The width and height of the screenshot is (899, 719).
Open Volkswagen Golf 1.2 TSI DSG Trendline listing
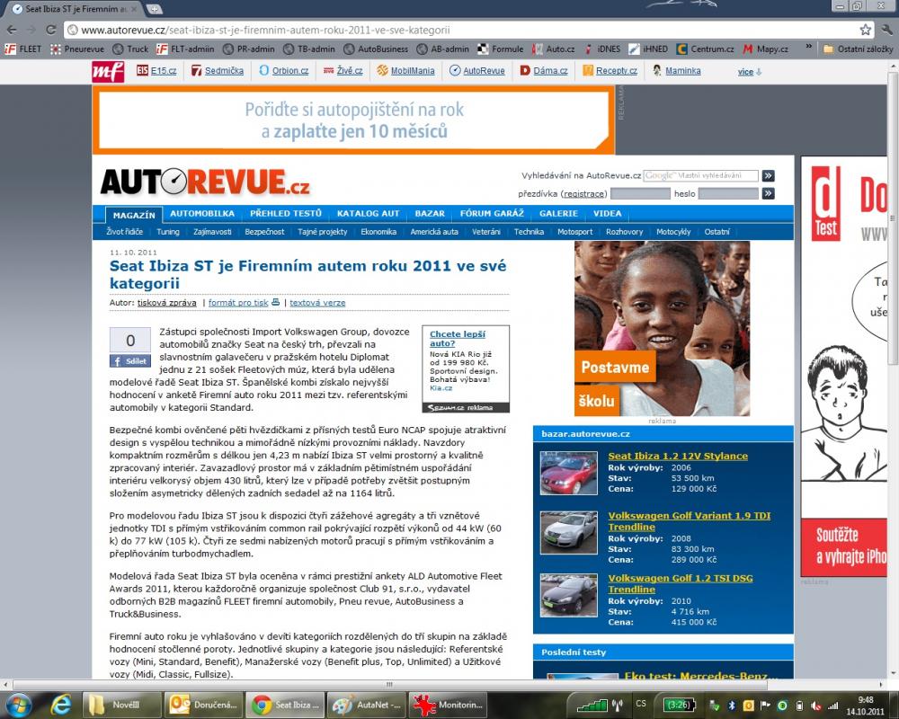coord(680,583)
